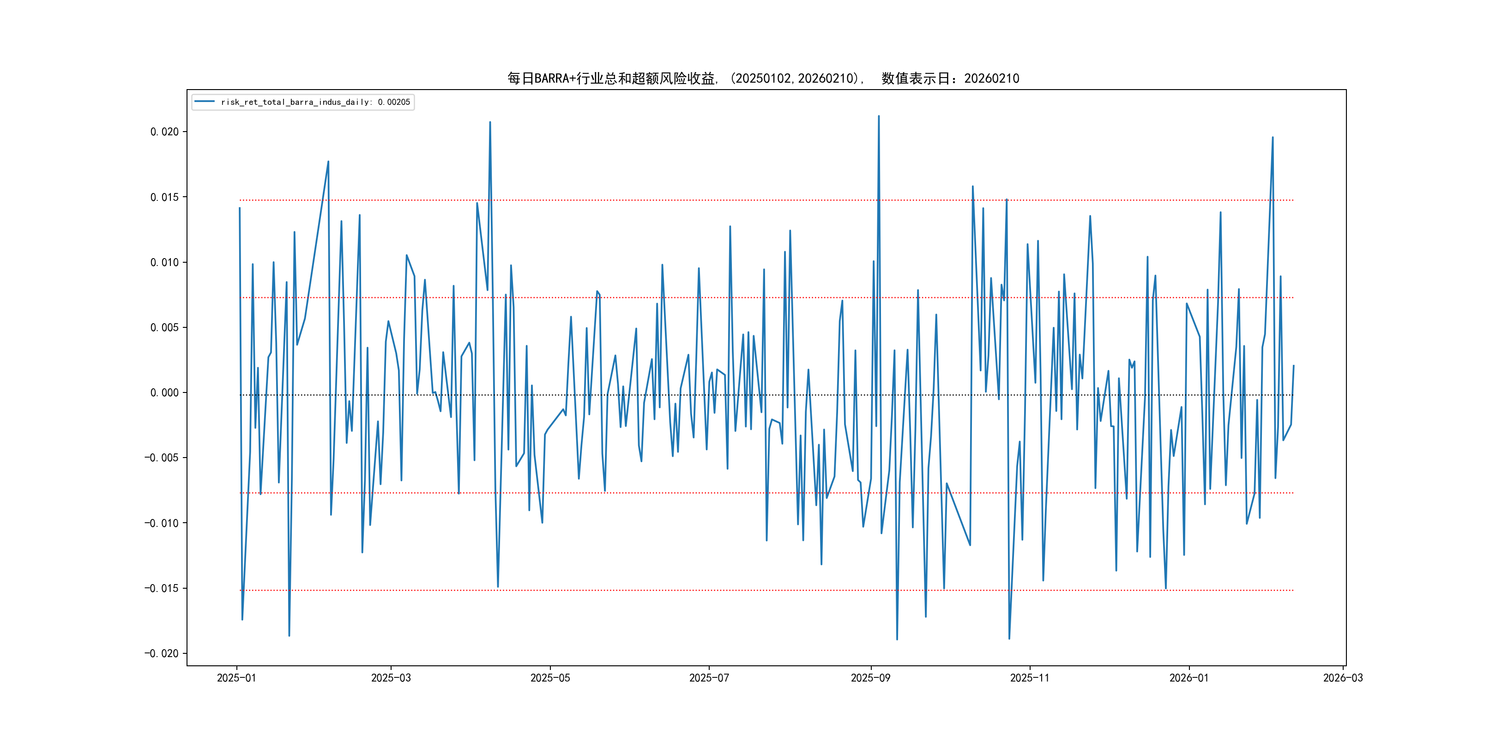Click the 0.020 y-axis tick label
This screenshot has height=748, width=1496.
click(164, 132)
